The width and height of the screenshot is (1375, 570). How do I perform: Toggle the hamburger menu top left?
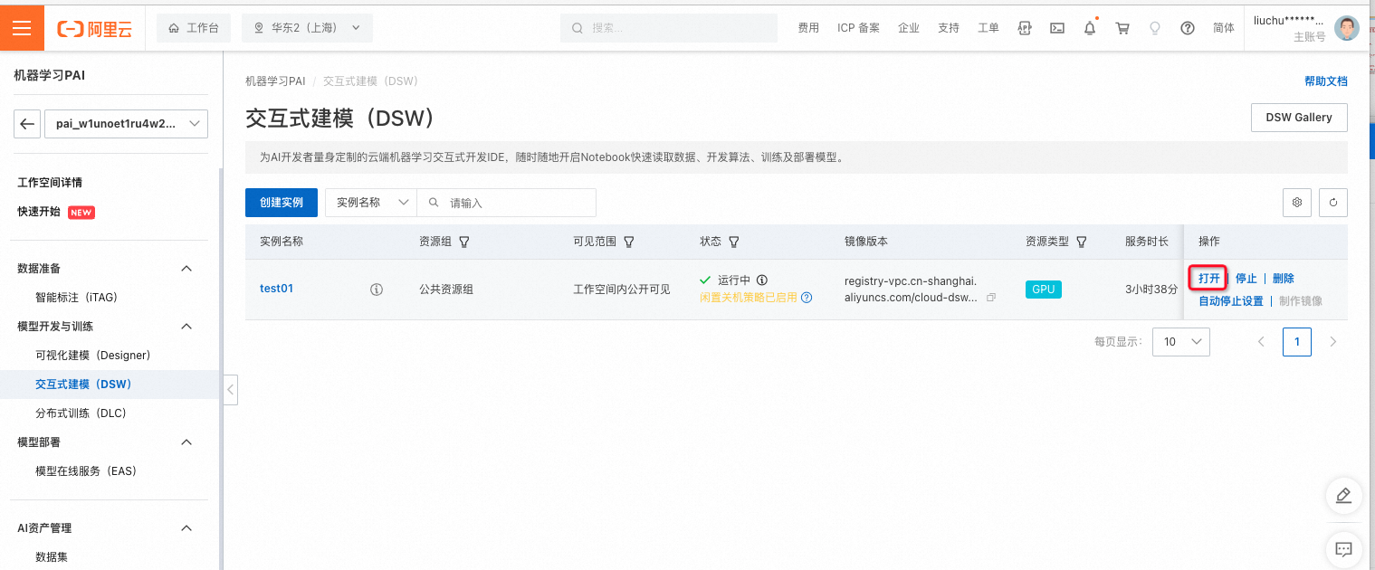coord(22,27)
